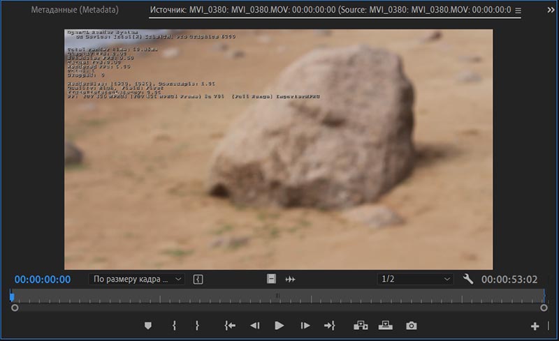The width and height of the screenshot is (559, 341).
Task: Open the zoom level dropdown 'По размеру кадра'
Action: tap(136, 279)
